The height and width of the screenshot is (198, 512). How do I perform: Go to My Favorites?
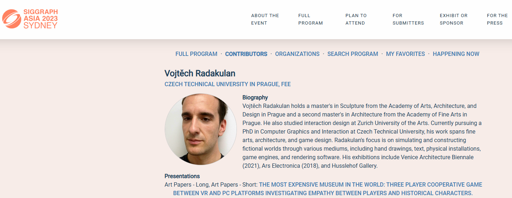pos(405,54)
